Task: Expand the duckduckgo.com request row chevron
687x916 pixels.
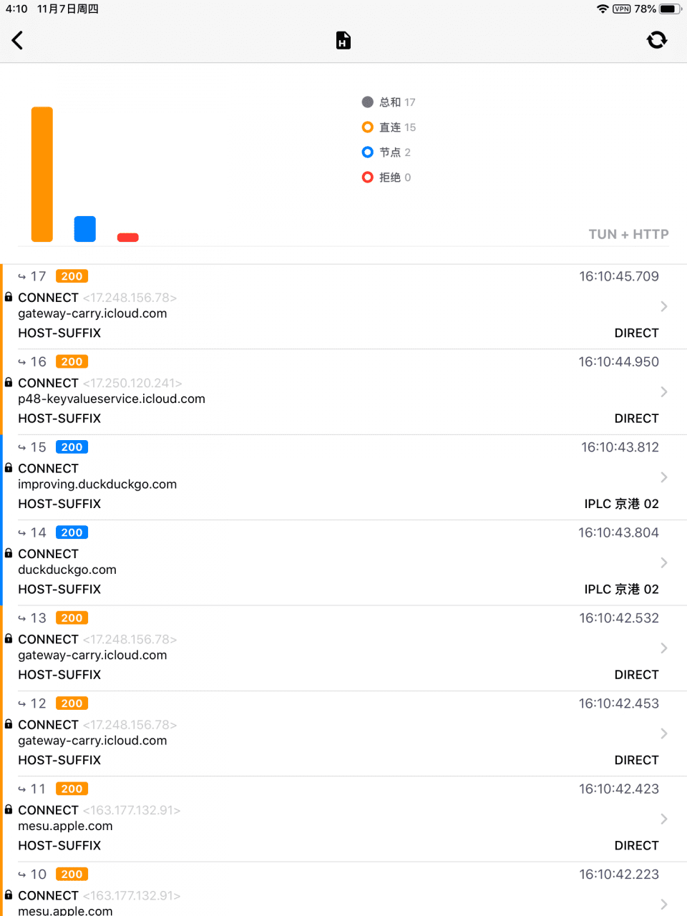Action: (x=664, y=562)
